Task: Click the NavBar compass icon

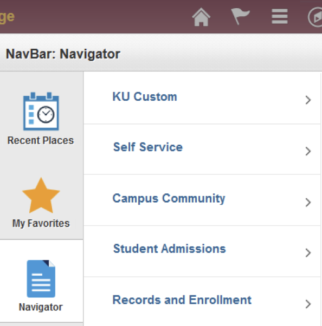Action: coord(315,17)
